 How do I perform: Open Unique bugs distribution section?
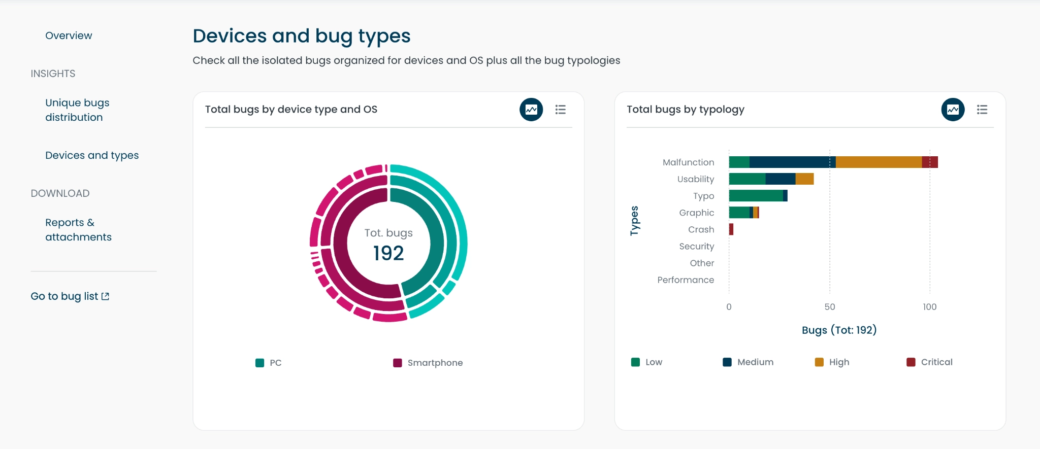77,110
